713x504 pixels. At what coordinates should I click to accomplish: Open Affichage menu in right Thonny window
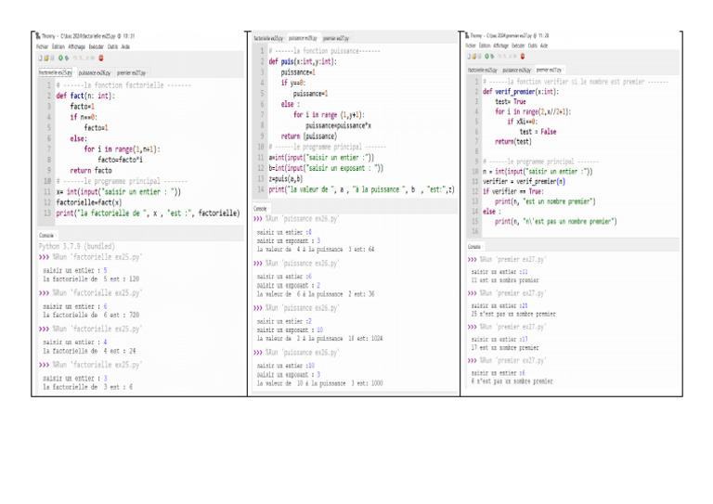tap(500, 45)
